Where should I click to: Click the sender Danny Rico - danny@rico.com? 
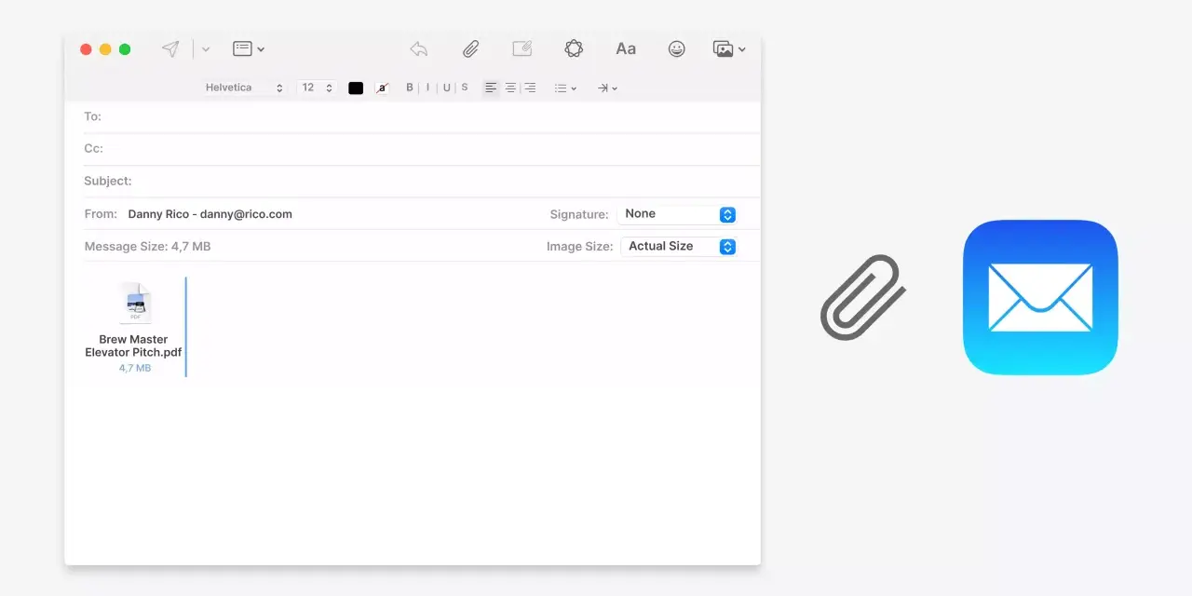point(210,214)
